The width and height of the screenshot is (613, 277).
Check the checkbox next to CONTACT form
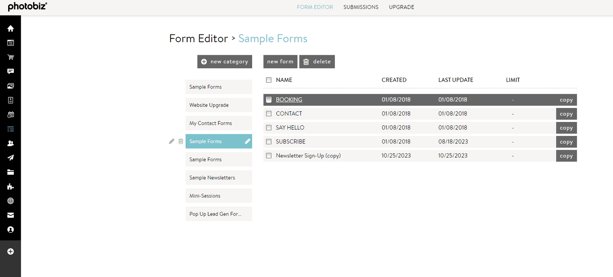(269, 113)
